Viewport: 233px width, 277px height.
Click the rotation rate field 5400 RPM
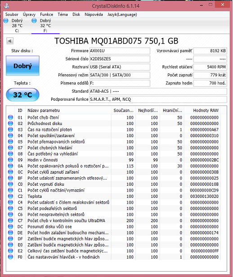coord(210,67)
